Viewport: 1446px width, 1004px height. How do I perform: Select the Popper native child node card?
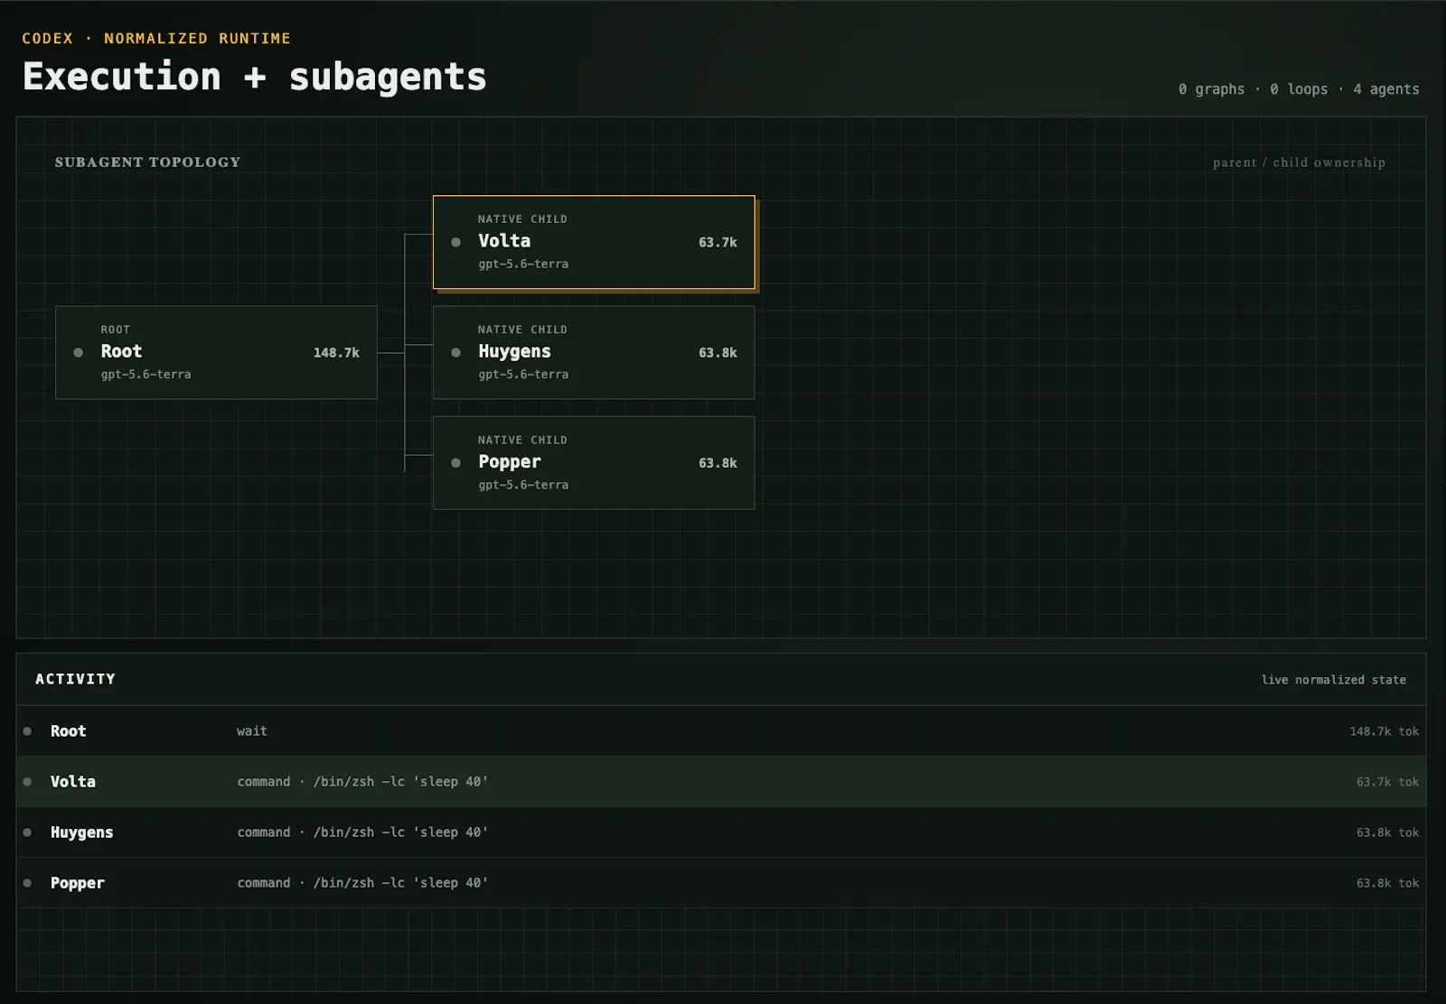(594, 462)
